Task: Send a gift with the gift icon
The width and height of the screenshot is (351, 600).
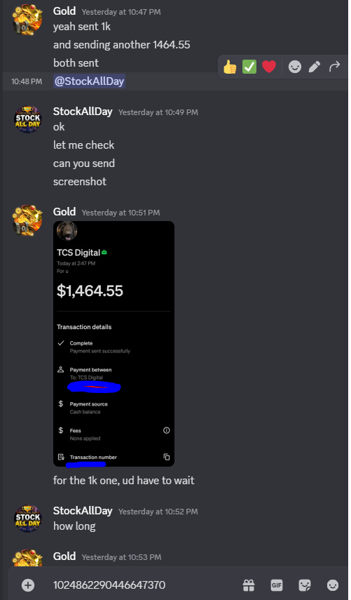Action: pyautogui.click(x=249, y=585)
